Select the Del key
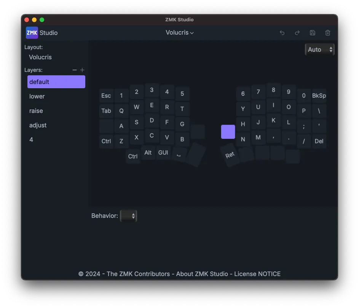The width and height of the screenshot is (359, 308). (x=319, y=141)
